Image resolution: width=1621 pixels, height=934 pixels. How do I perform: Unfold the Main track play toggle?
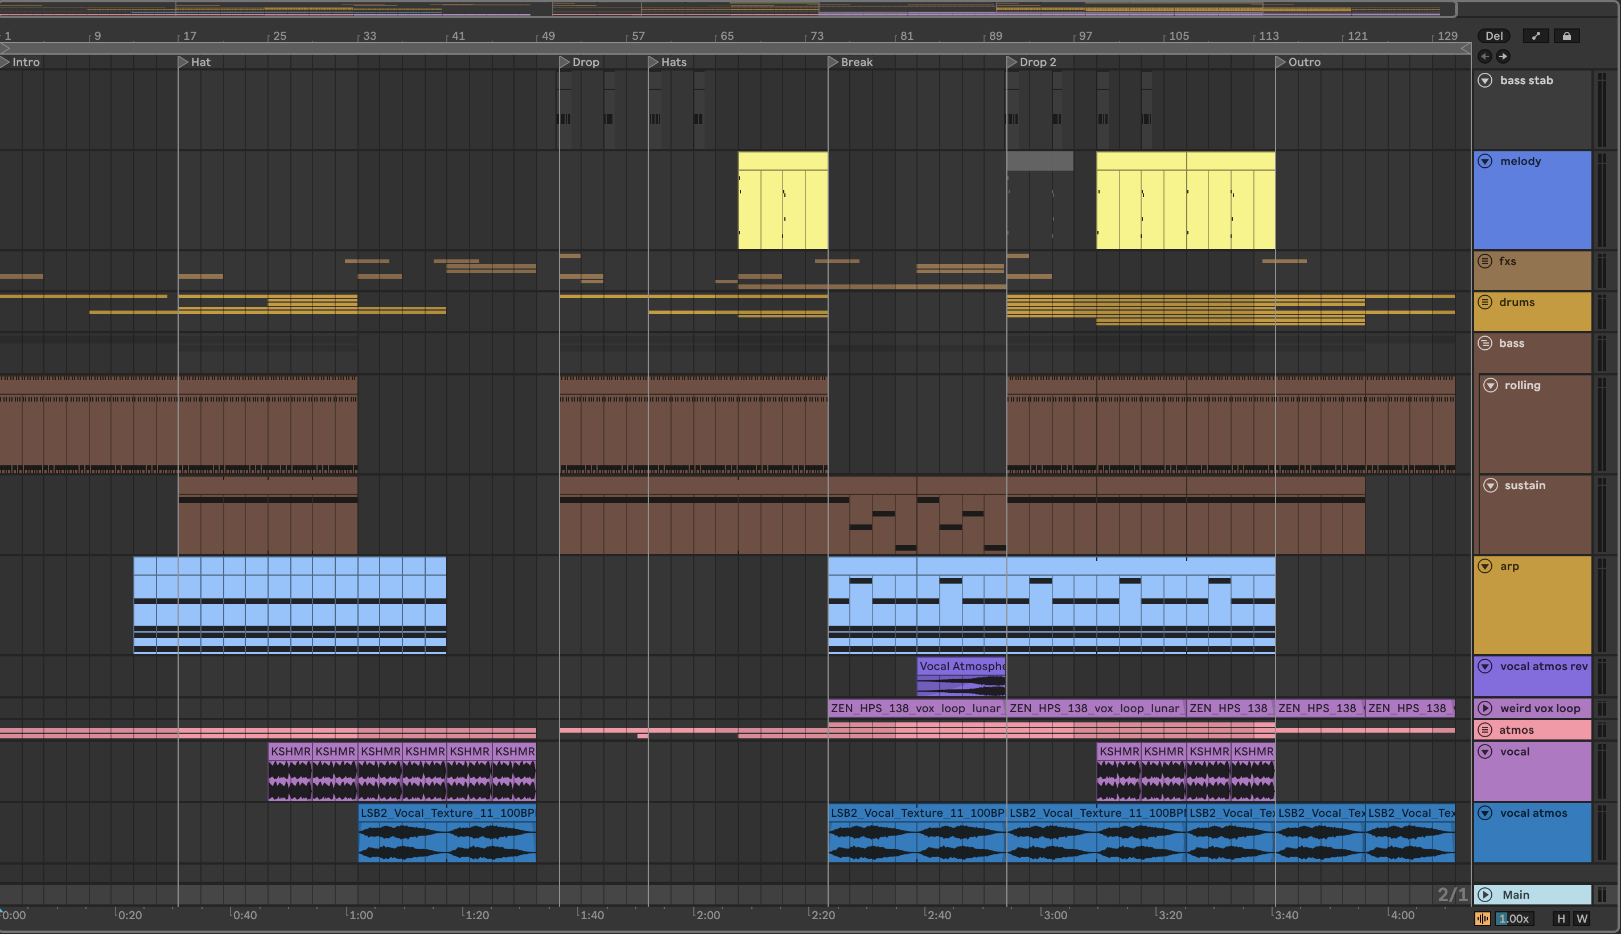click(x=1485, y=895)
